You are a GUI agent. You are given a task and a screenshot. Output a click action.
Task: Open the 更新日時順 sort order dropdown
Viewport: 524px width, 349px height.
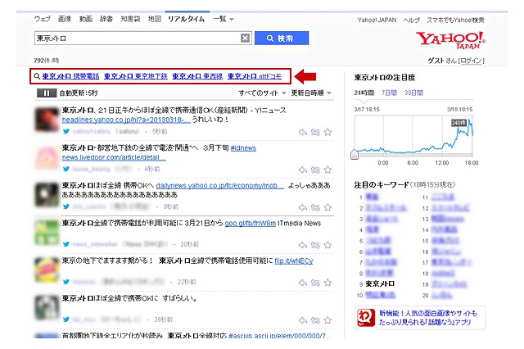coord(311,93)
